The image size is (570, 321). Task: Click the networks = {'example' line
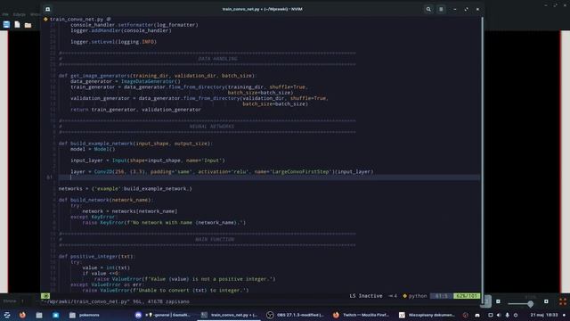coord(125,188)
